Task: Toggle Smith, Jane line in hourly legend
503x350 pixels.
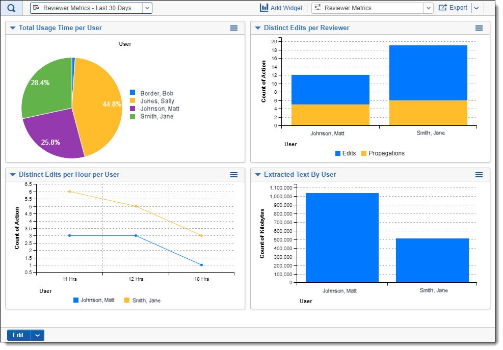Action: [127, 300]
